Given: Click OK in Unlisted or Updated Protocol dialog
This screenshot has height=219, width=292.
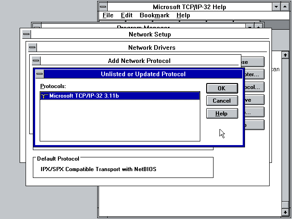Looking at the screenshot, I should pyautogui.click(x=222, y=88).
